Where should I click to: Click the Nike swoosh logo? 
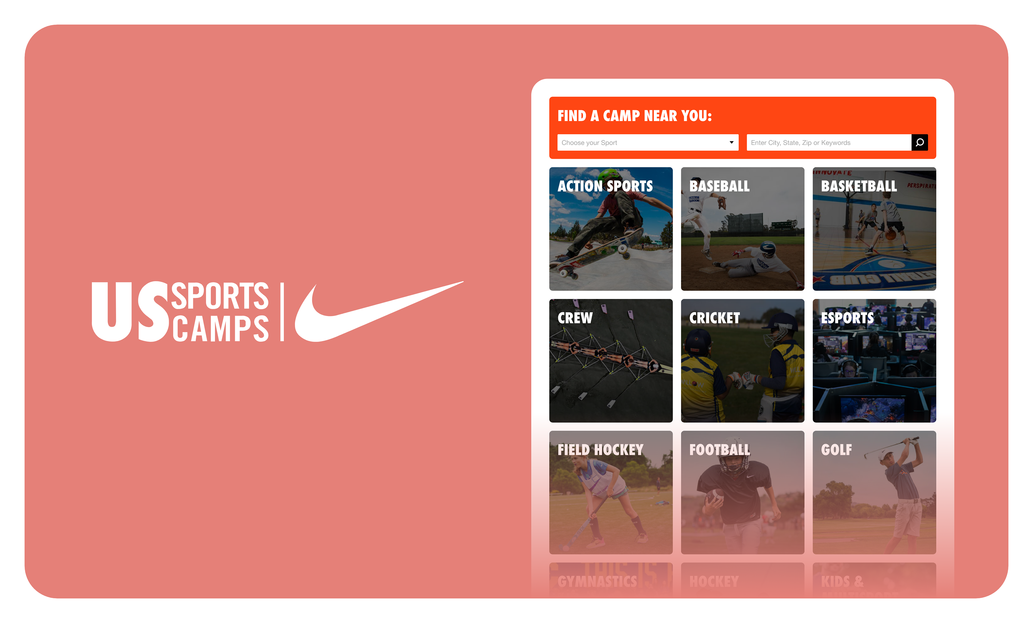379,311
